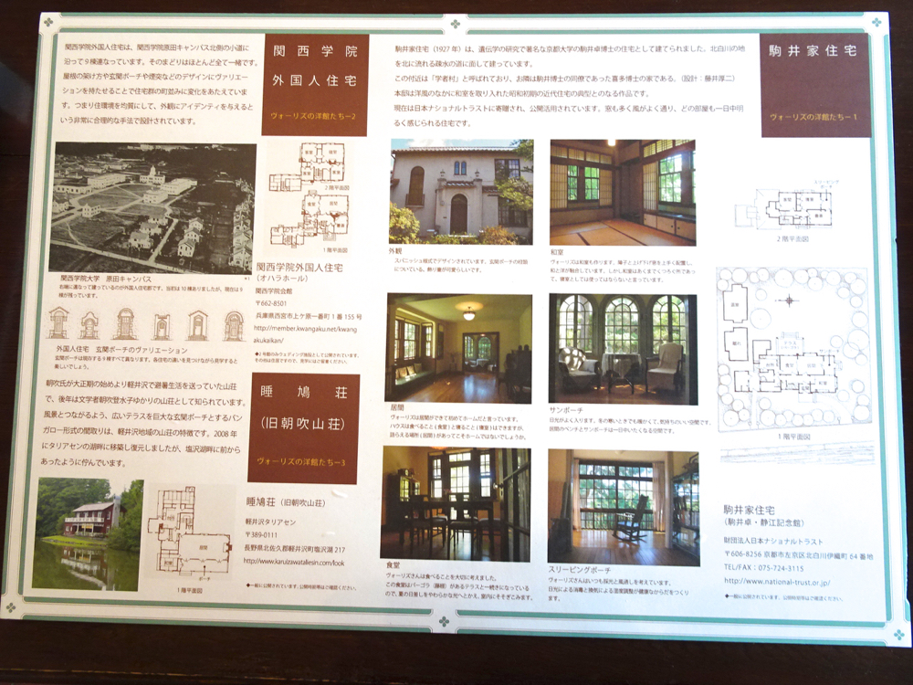Viewport: 913px width, 685px height.
Task: Open the 居間 living room photo
Action: click(x=459, y=348)
